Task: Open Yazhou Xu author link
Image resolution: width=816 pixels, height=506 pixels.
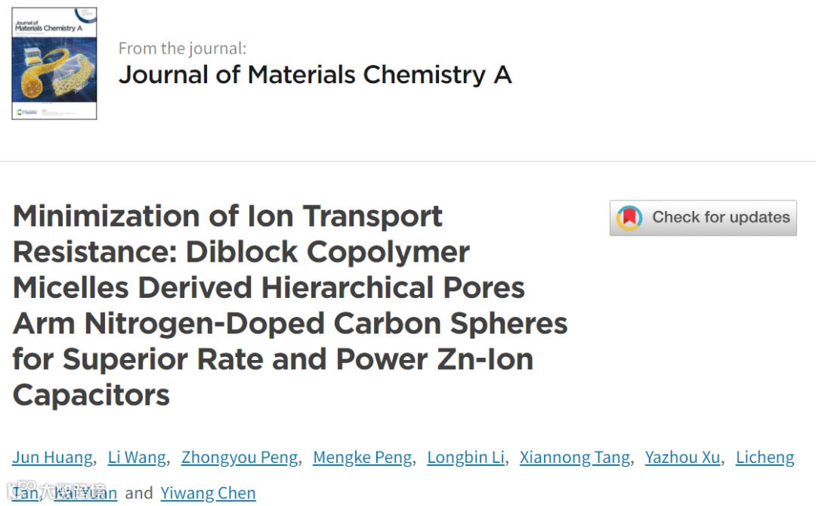Action: 683,458
